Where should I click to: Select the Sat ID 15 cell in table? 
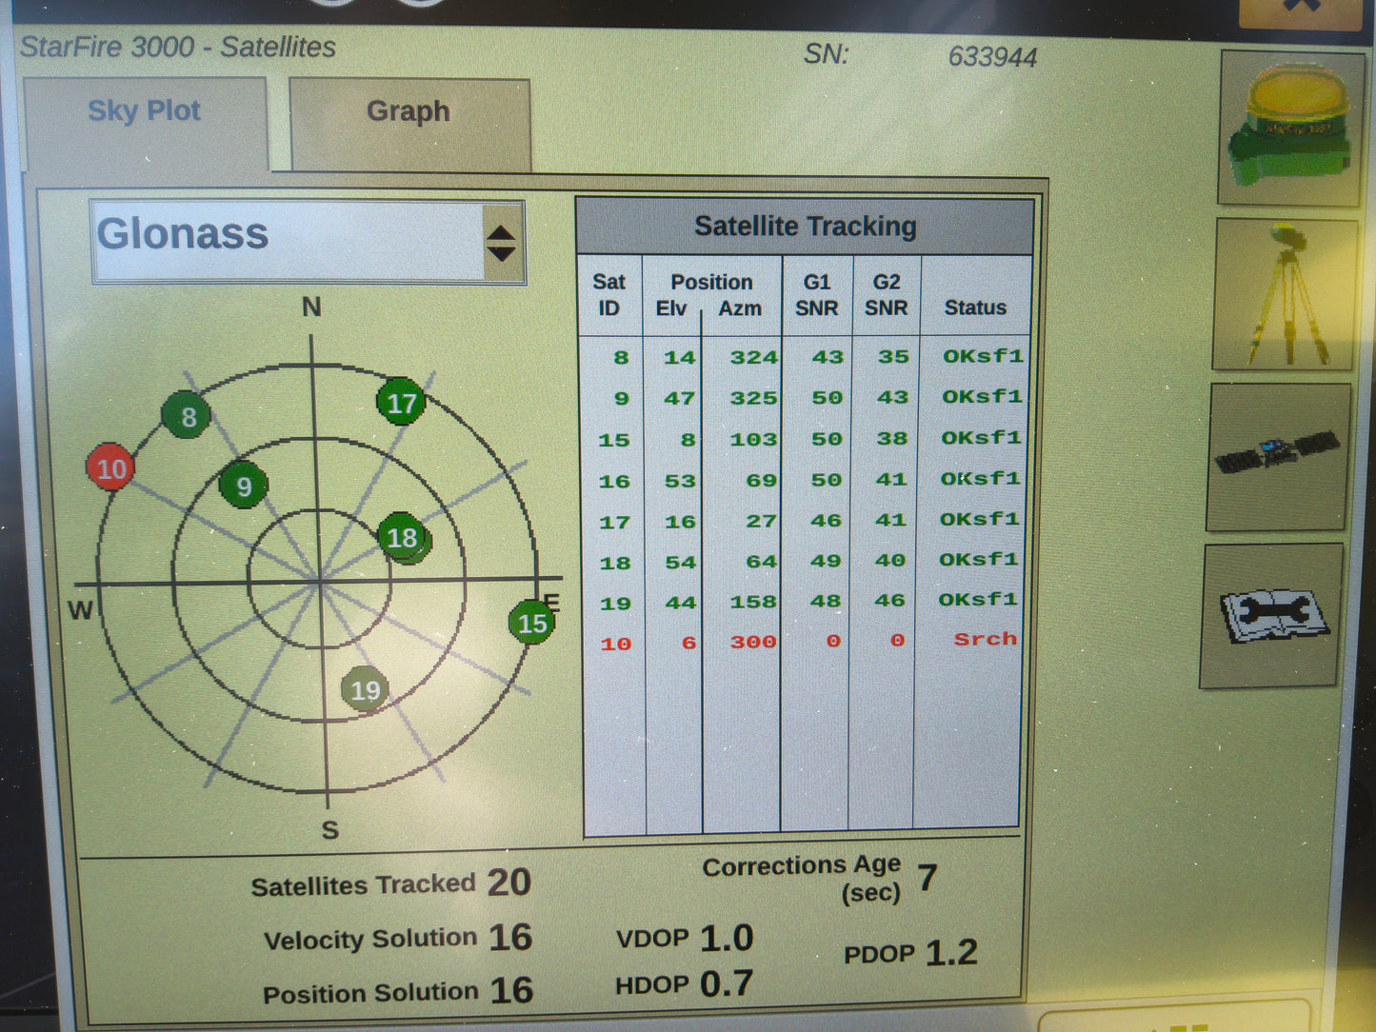coord(614,441)
